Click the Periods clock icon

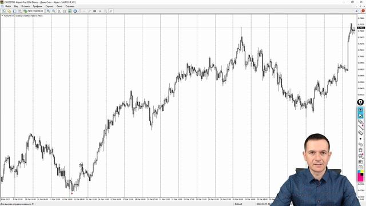[75, 11]
